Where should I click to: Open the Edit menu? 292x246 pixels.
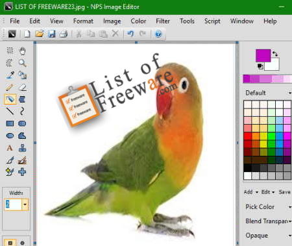34,21
